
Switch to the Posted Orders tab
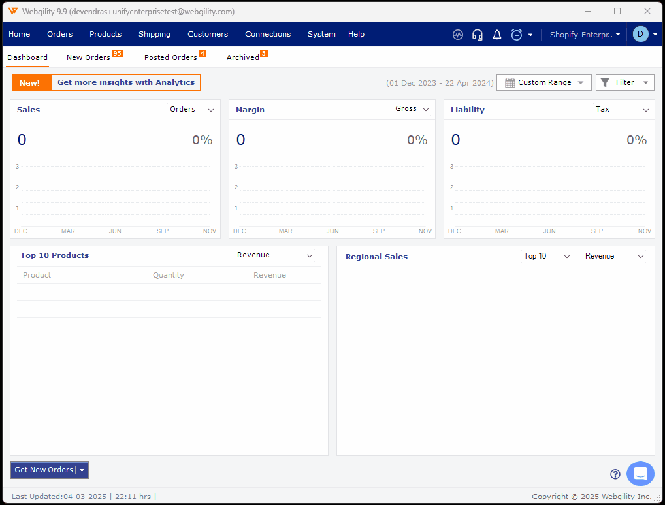pyautogui.click(x=170, y=57)
